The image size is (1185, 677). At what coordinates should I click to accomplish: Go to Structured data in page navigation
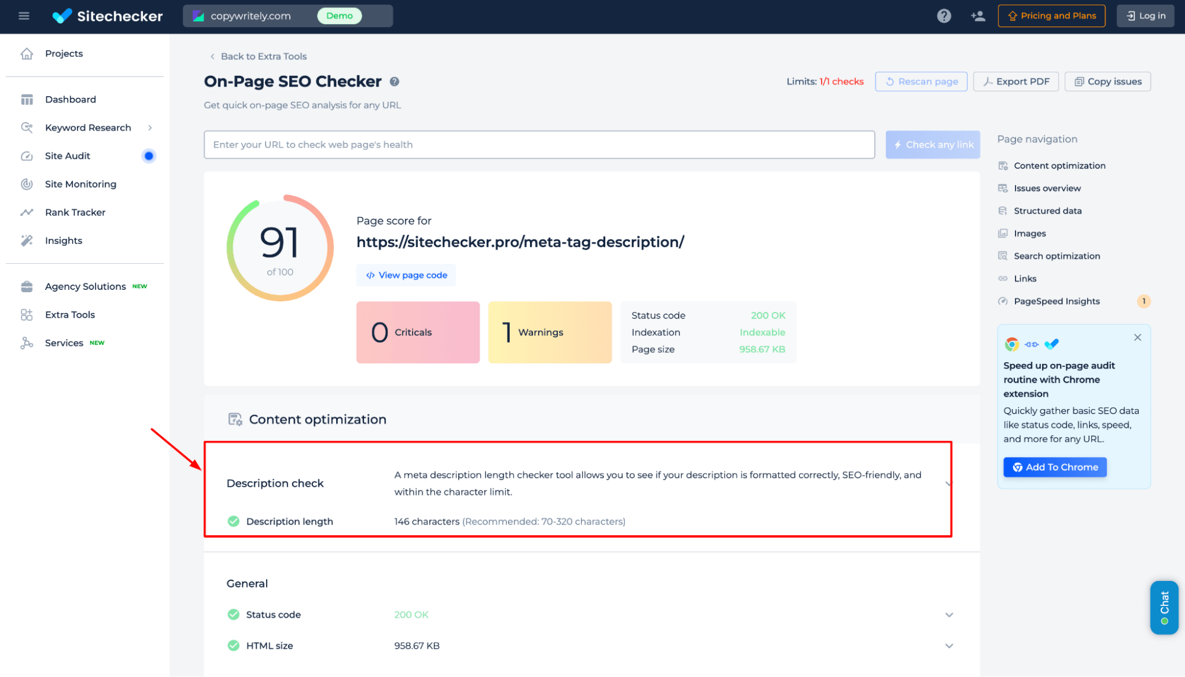tap(1047, 211)
